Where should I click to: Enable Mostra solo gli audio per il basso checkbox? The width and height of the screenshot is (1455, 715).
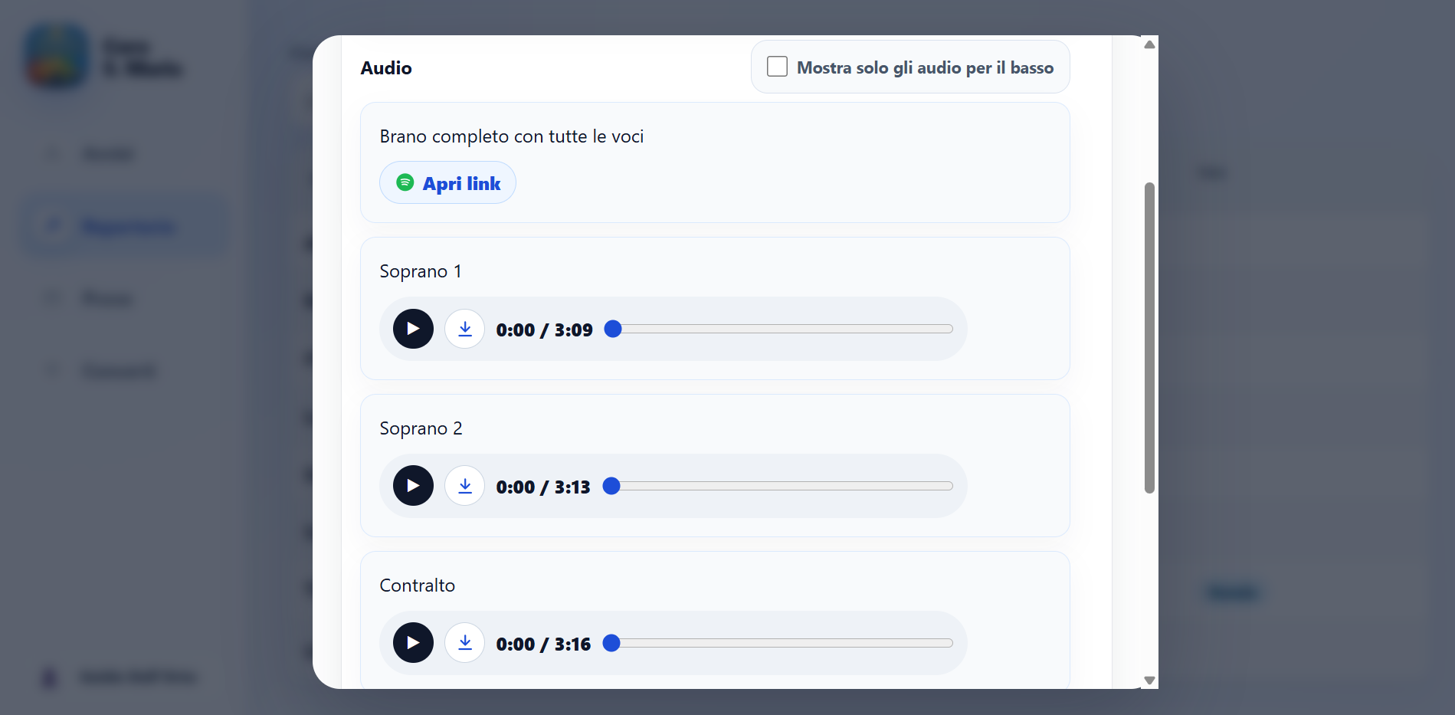pyautogui.click(x=777, y=67)
